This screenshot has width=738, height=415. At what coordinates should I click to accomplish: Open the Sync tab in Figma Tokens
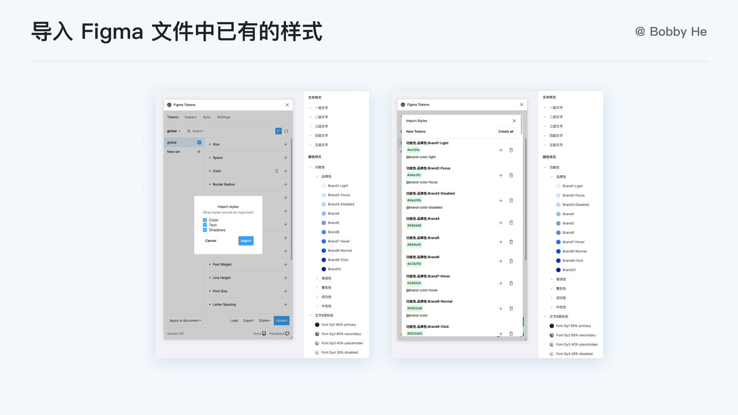(207, 117)
